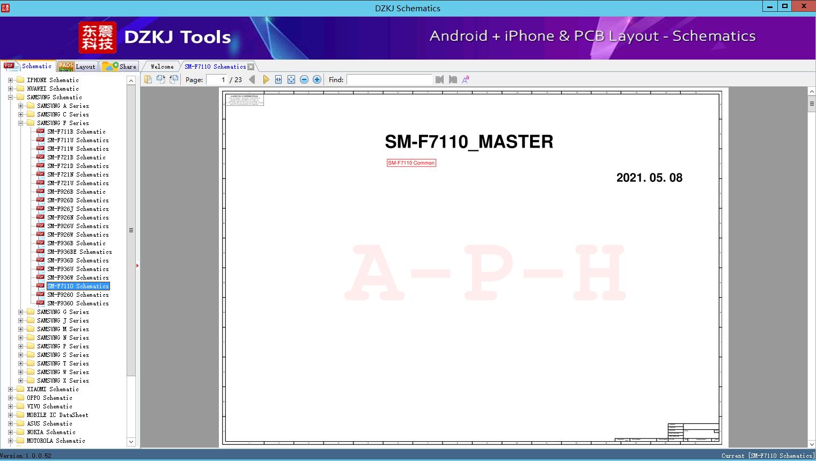The width and height of the screenshot is (816, 461).
Task: Zoom out with the minus icon
Action: (x=304, y=79)
